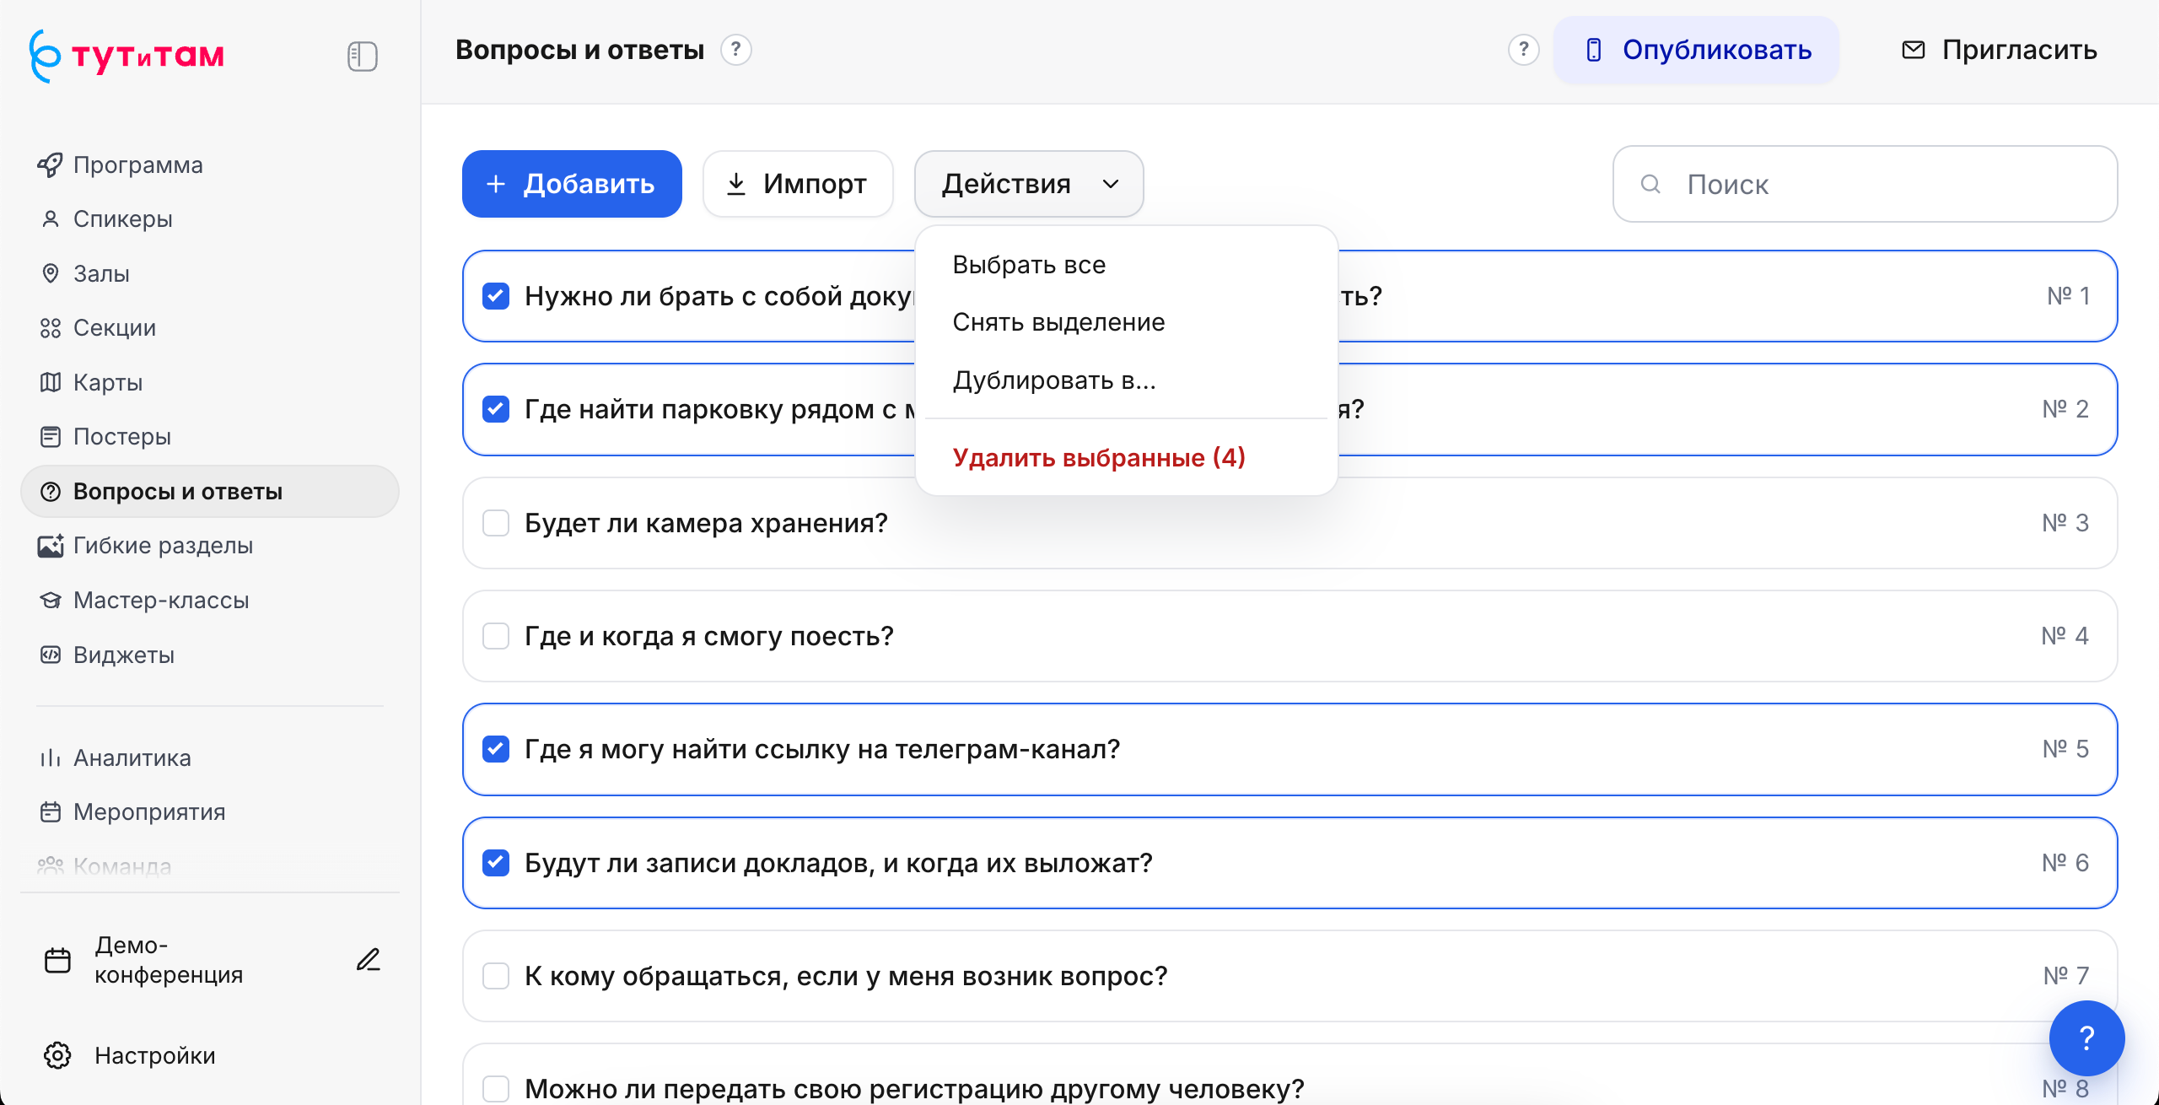Check 'Будет ли камера хранения?' checkbox
This screenshot has width=2159, height=1105.
tap(496, 523)
